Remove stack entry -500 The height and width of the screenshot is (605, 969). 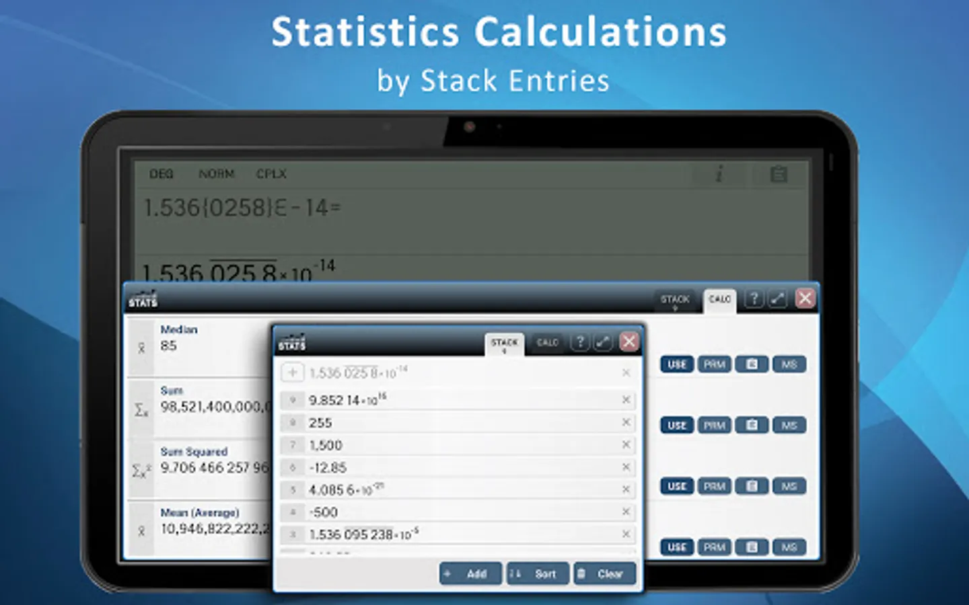pos(626,512)
